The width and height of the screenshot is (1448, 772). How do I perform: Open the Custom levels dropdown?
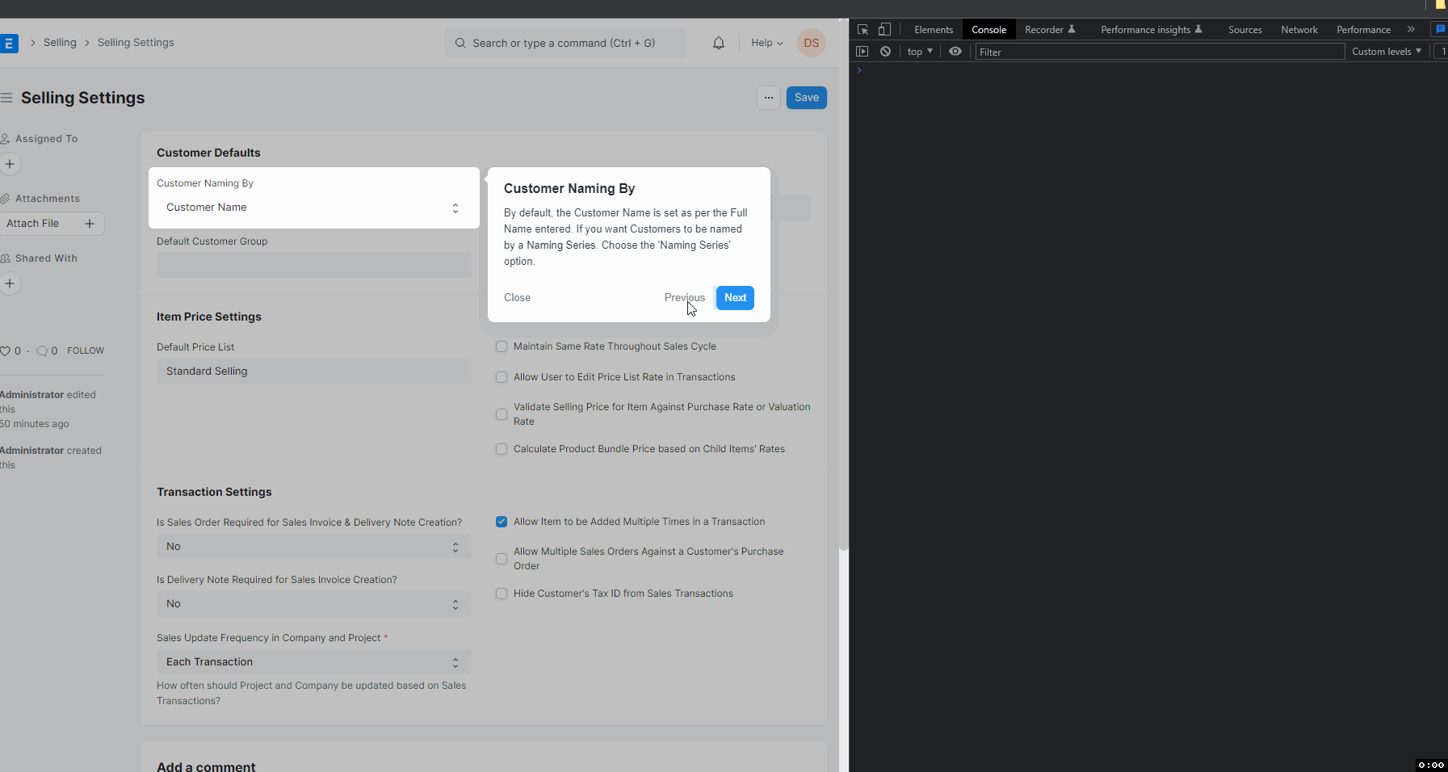(1387, 51)
